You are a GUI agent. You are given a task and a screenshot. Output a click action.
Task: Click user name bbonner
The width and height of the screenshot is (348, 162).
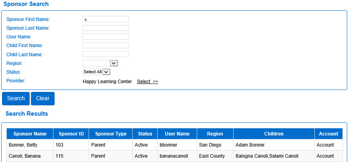coord(168,145)
